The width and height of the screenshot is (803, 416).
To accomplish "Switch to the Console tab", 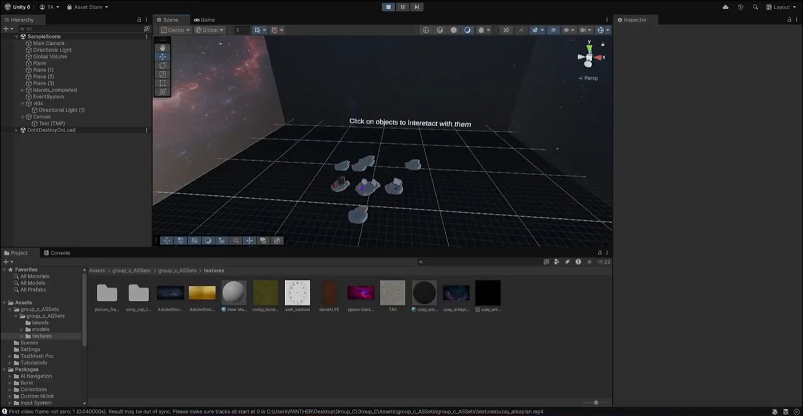I will pos(57,253).
